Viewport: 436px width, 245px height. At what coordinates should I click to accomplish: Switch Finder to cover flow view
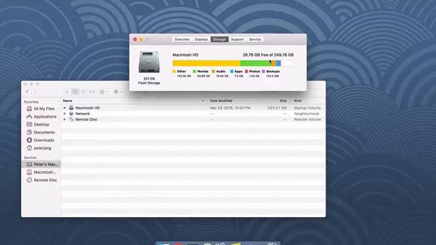tap(92, 92)
